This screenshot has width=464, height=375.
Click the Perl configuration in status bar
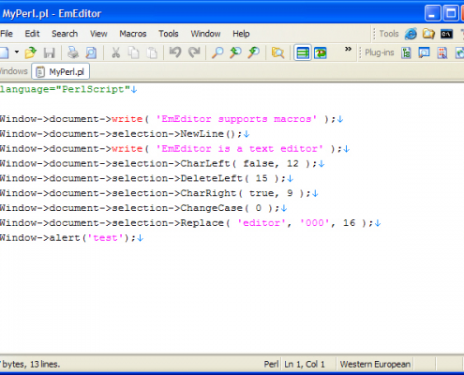[x=271, y=364]
